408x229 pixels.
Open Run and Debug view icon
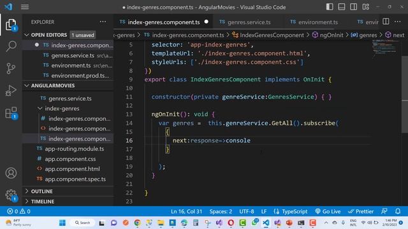pyautogui.click(x=11, y=90)
